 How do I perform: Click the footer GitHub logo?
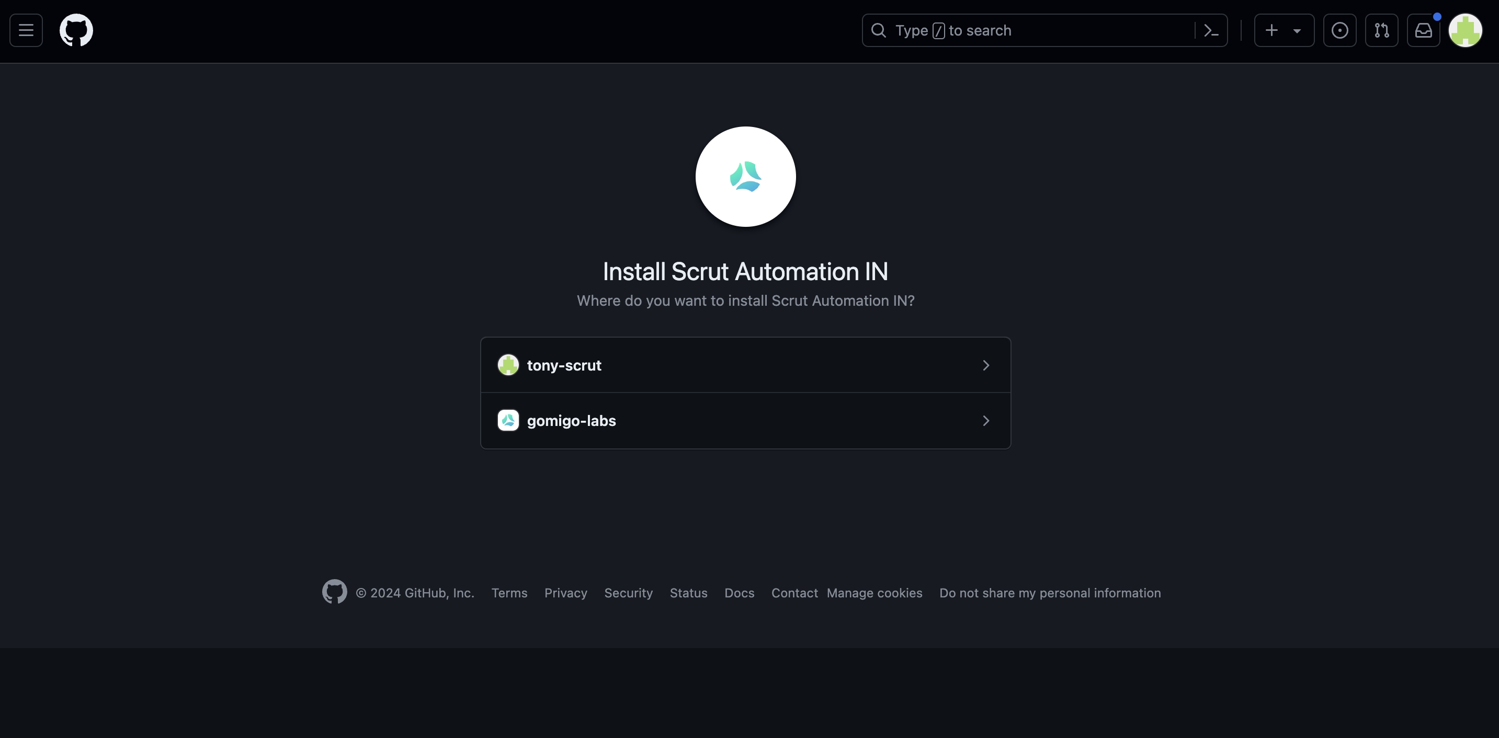tap(335, 592)
